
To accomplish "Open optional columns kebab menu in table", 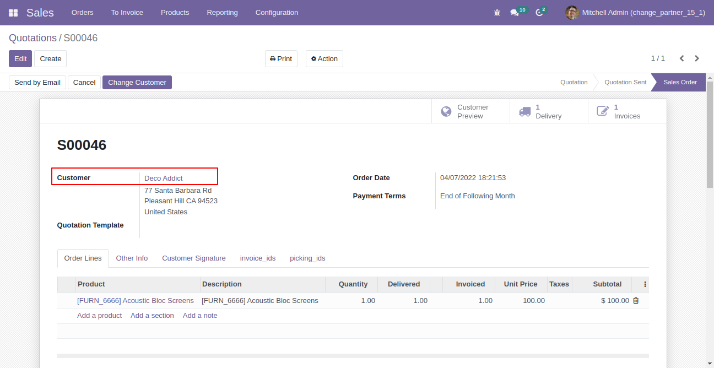I will tap(645, 284).
